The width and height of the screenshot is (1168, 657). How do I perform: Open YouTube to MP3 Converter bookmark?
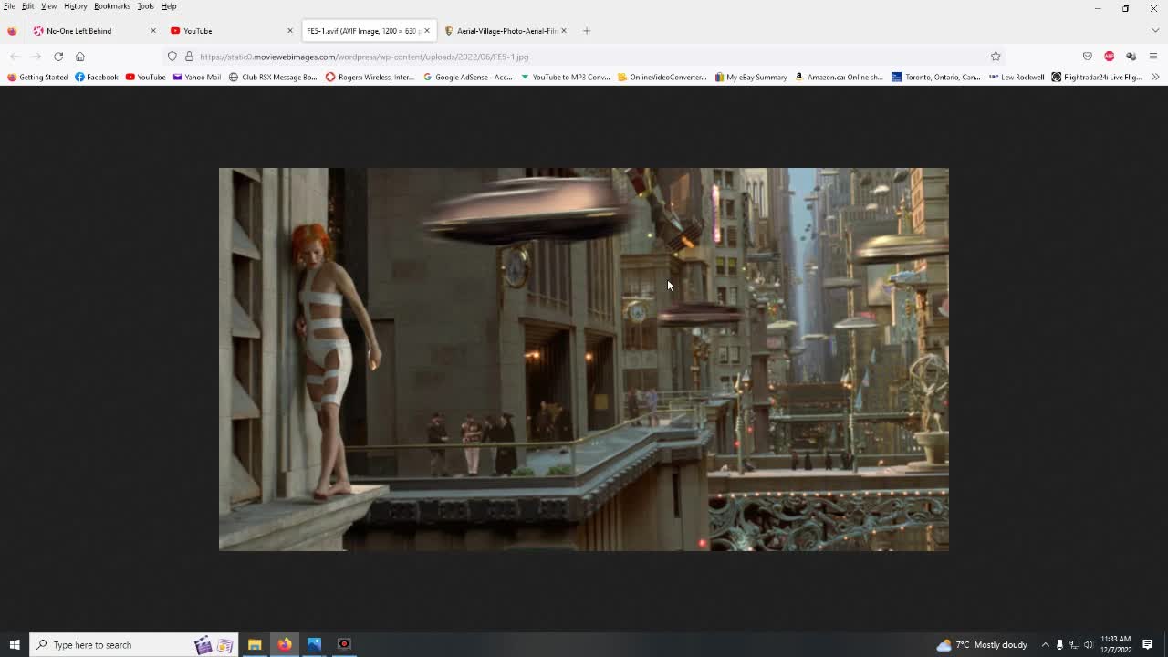(x=565, y=78)
